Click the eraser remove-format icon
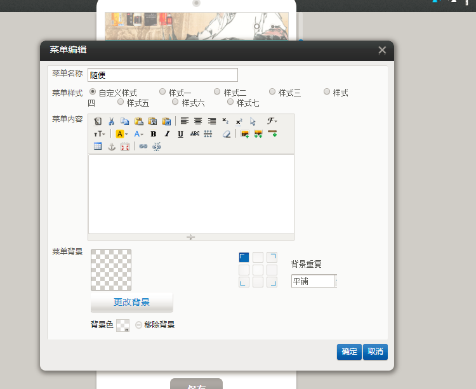Screen dimensions: 476x389 (226, 134)
